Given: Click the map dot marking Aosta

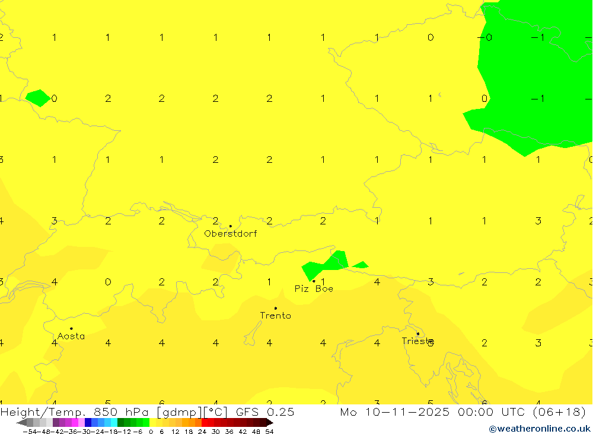Looking at the screenshot, I should point(71,329).
